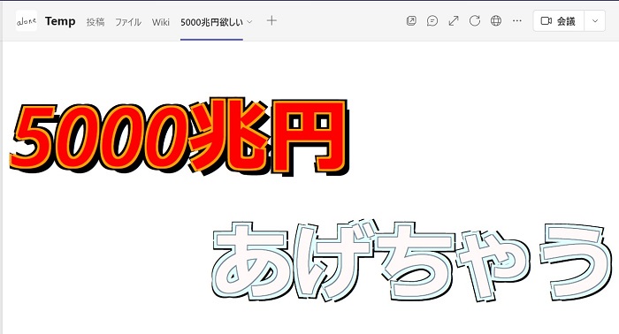Expand the tab to full screen

(x=454, y=21)
